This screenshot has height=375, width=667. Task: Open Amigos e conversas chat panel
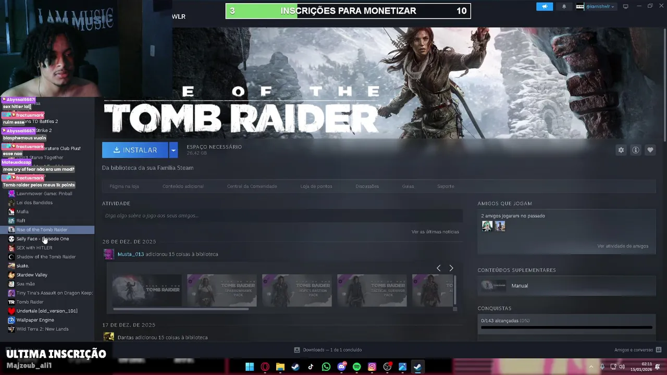[x=638, y=350]
